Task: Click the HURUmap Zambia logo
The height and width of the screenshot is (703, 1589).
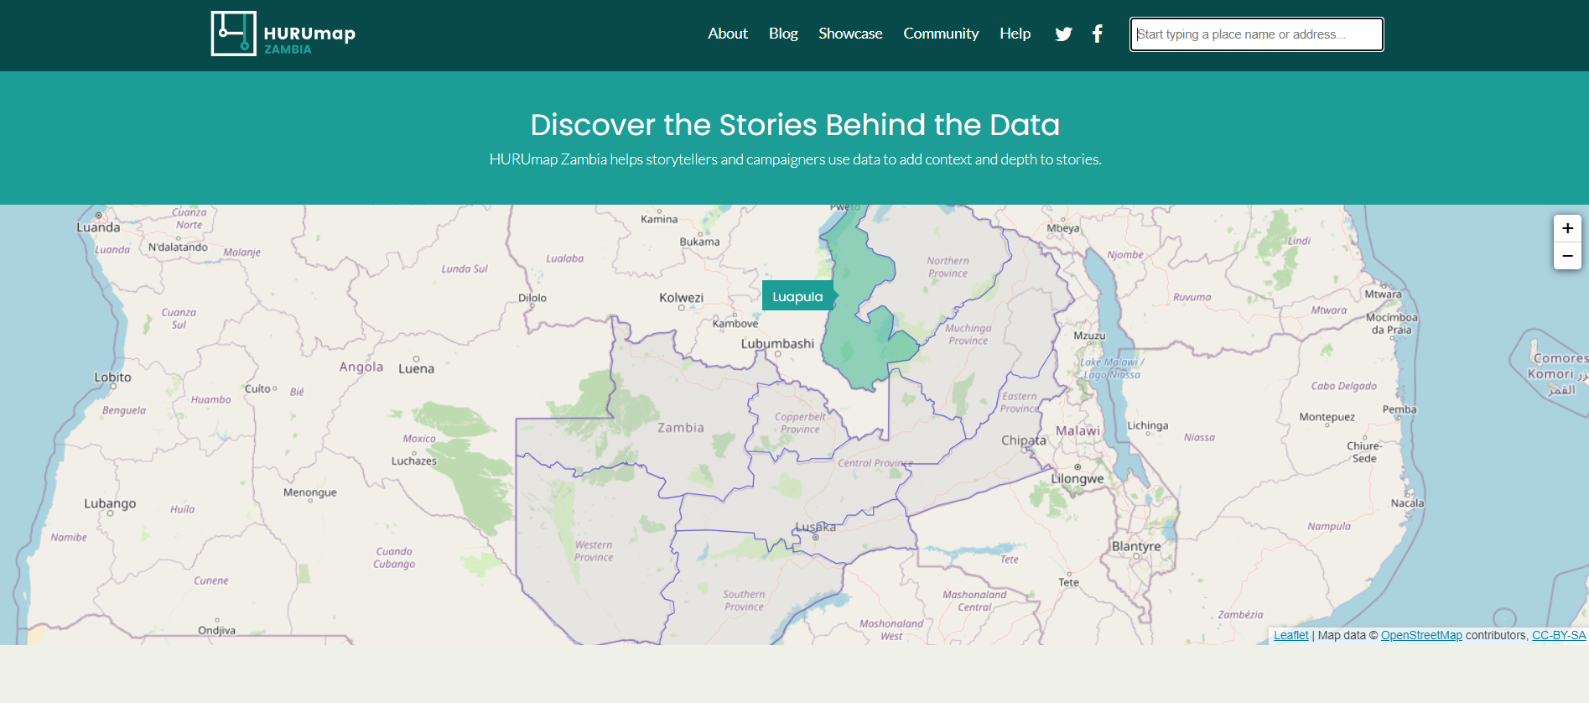Action: tap(283, 34)
